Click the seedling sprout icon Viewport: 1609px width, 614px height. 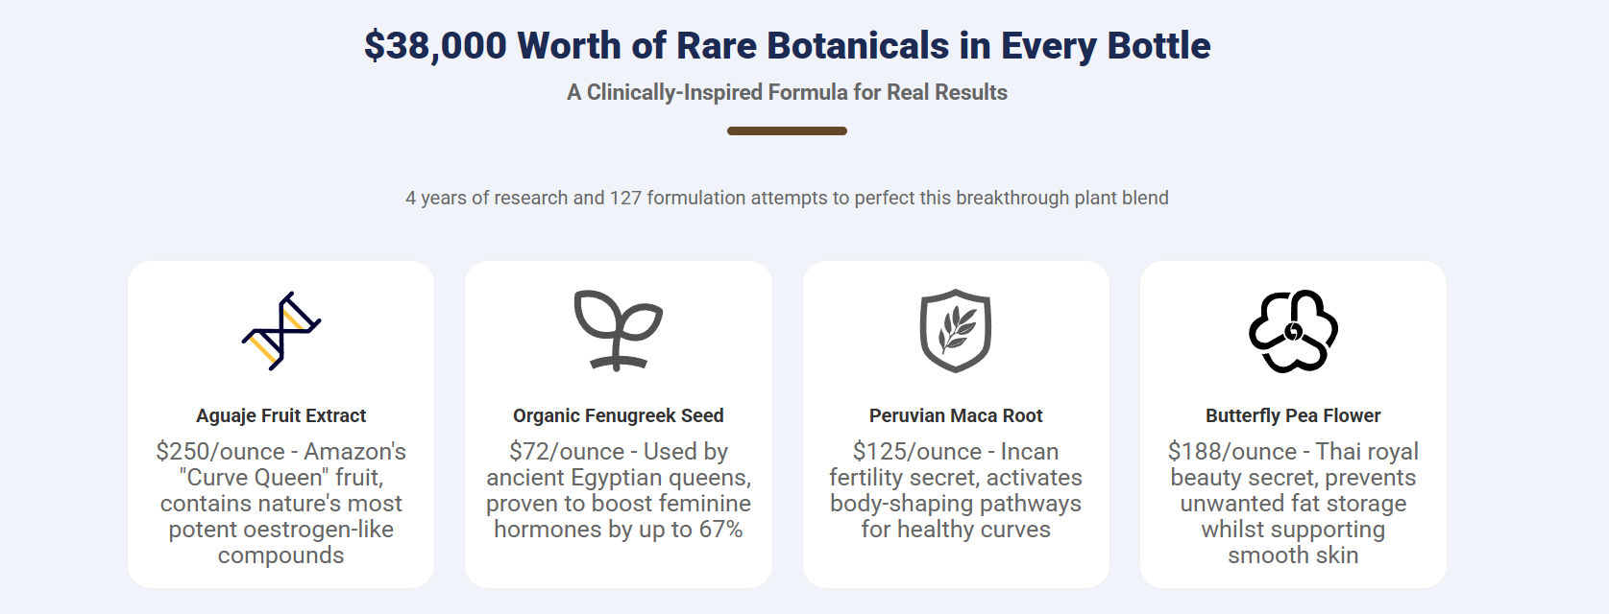click(x=618, y=330)
